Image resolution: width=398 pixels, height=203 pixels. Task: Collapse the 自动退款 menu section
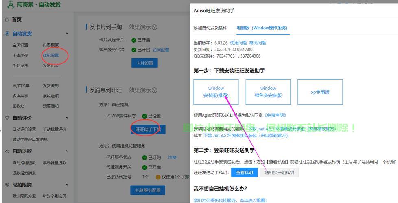67,151
